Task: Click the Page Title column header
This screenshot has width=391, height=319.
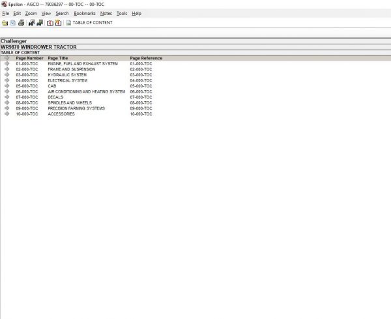Action: click(58, 58)
